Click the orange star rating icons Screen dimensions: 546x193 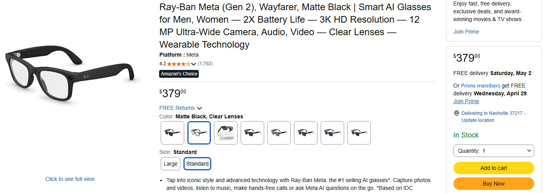(179, 64)
